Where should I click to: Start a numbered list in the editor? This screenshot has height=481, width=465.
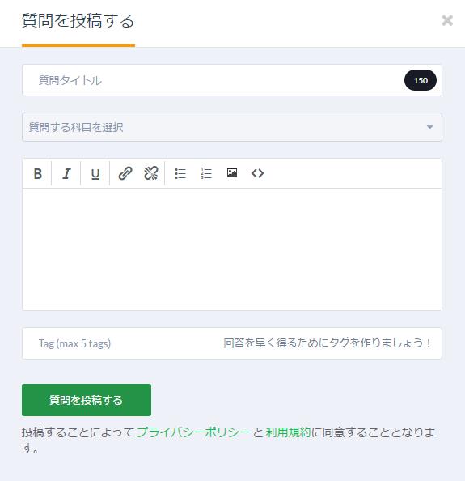coord(206,173)
